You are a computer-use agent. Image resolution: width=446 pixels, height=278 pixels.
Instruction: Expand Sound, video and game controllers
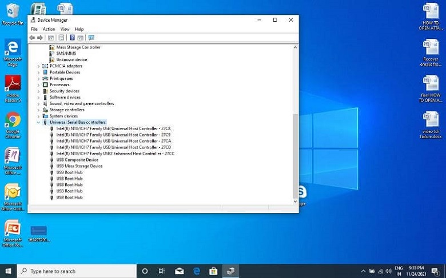(38, 104)
